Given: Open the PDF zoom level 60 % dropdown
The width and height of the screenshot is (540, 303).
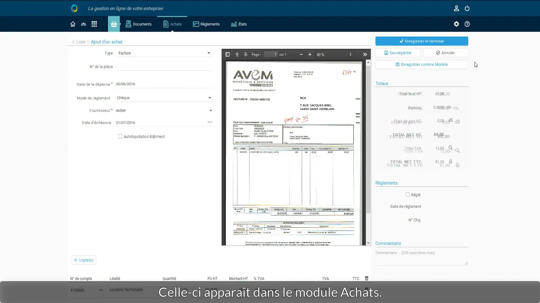Looking at the screenshot, I should [334, 55].
